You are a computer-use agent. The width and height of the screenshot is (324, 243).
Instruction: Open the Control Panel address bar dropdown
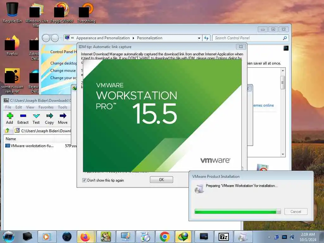pyautogui.click(x=199, y=38)
